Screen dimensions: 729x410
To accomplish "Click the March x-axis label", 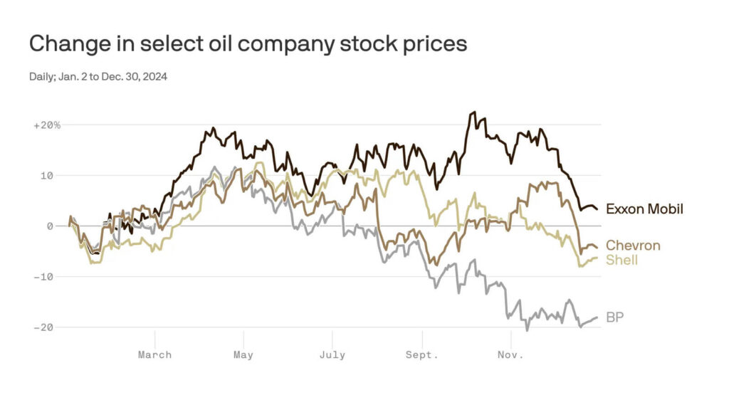I will point(154,354).
